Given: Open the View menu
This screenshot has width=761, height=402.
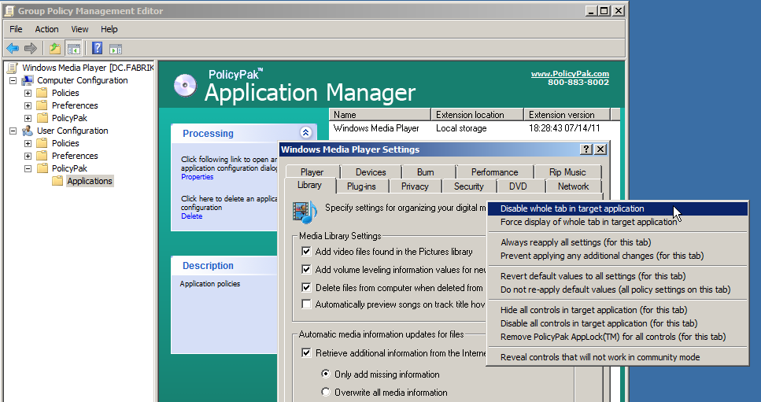Looking at the screenshot, I should tap(79, 29).
